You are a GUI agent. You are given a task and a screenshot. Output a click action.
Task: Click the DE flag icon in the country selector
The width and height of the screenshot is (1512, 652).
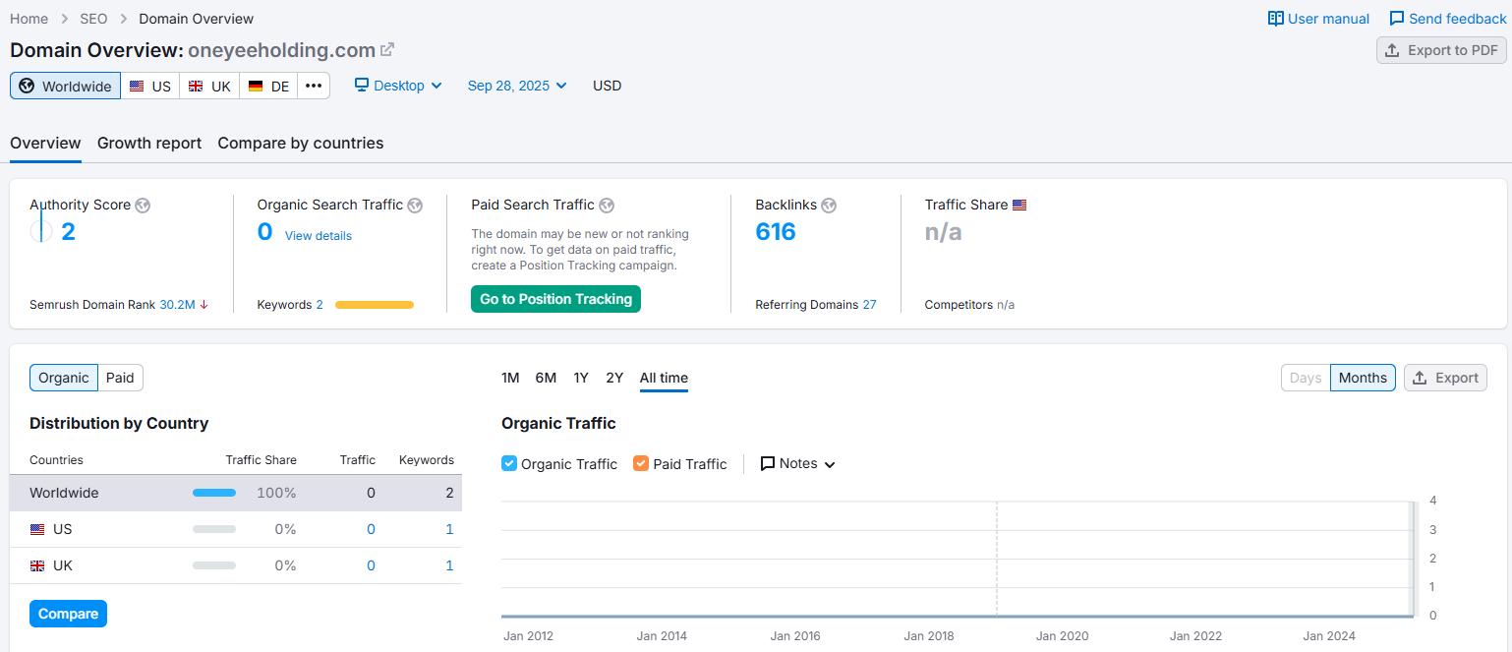(x=256, y=86)
